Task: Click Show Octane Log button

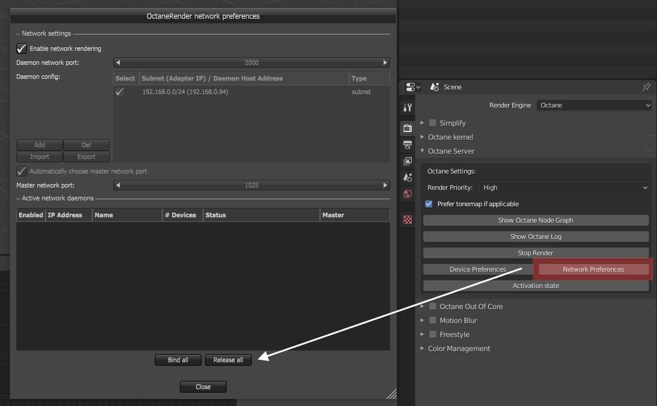Action: tap(536, 237)
